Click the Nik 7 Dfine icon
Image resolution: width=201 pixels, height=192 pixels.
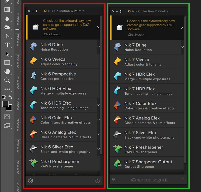[117, 47]
